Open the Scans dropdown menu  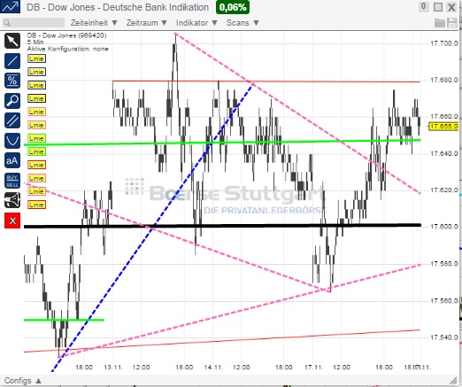(x=243, y=23)
